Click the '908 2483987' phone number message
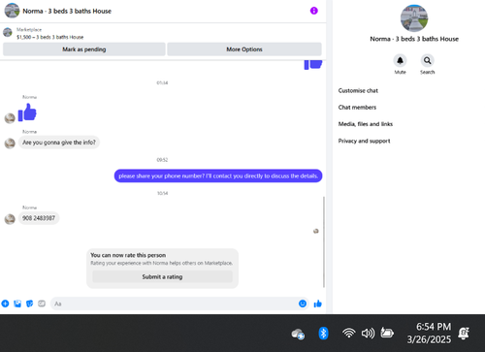Screen dimensions: 485x352 pyautogui.click(x=39, y=218)
